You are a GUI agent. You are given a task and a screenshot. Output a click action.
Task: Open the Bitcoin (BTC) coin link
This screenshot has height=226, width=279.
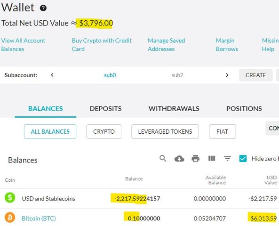(39, 218)
